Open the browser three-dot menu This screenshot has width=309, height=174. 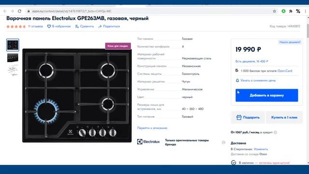(x=306, y=11)
